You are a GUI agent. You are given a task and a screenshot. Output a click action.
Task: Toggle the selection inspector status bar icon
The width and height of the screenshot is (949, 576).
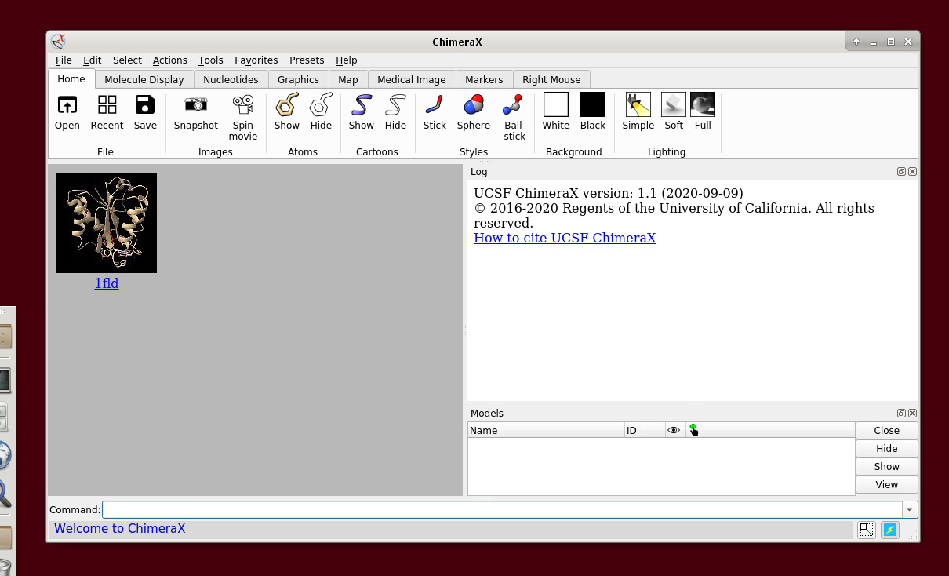click(866, 530)
